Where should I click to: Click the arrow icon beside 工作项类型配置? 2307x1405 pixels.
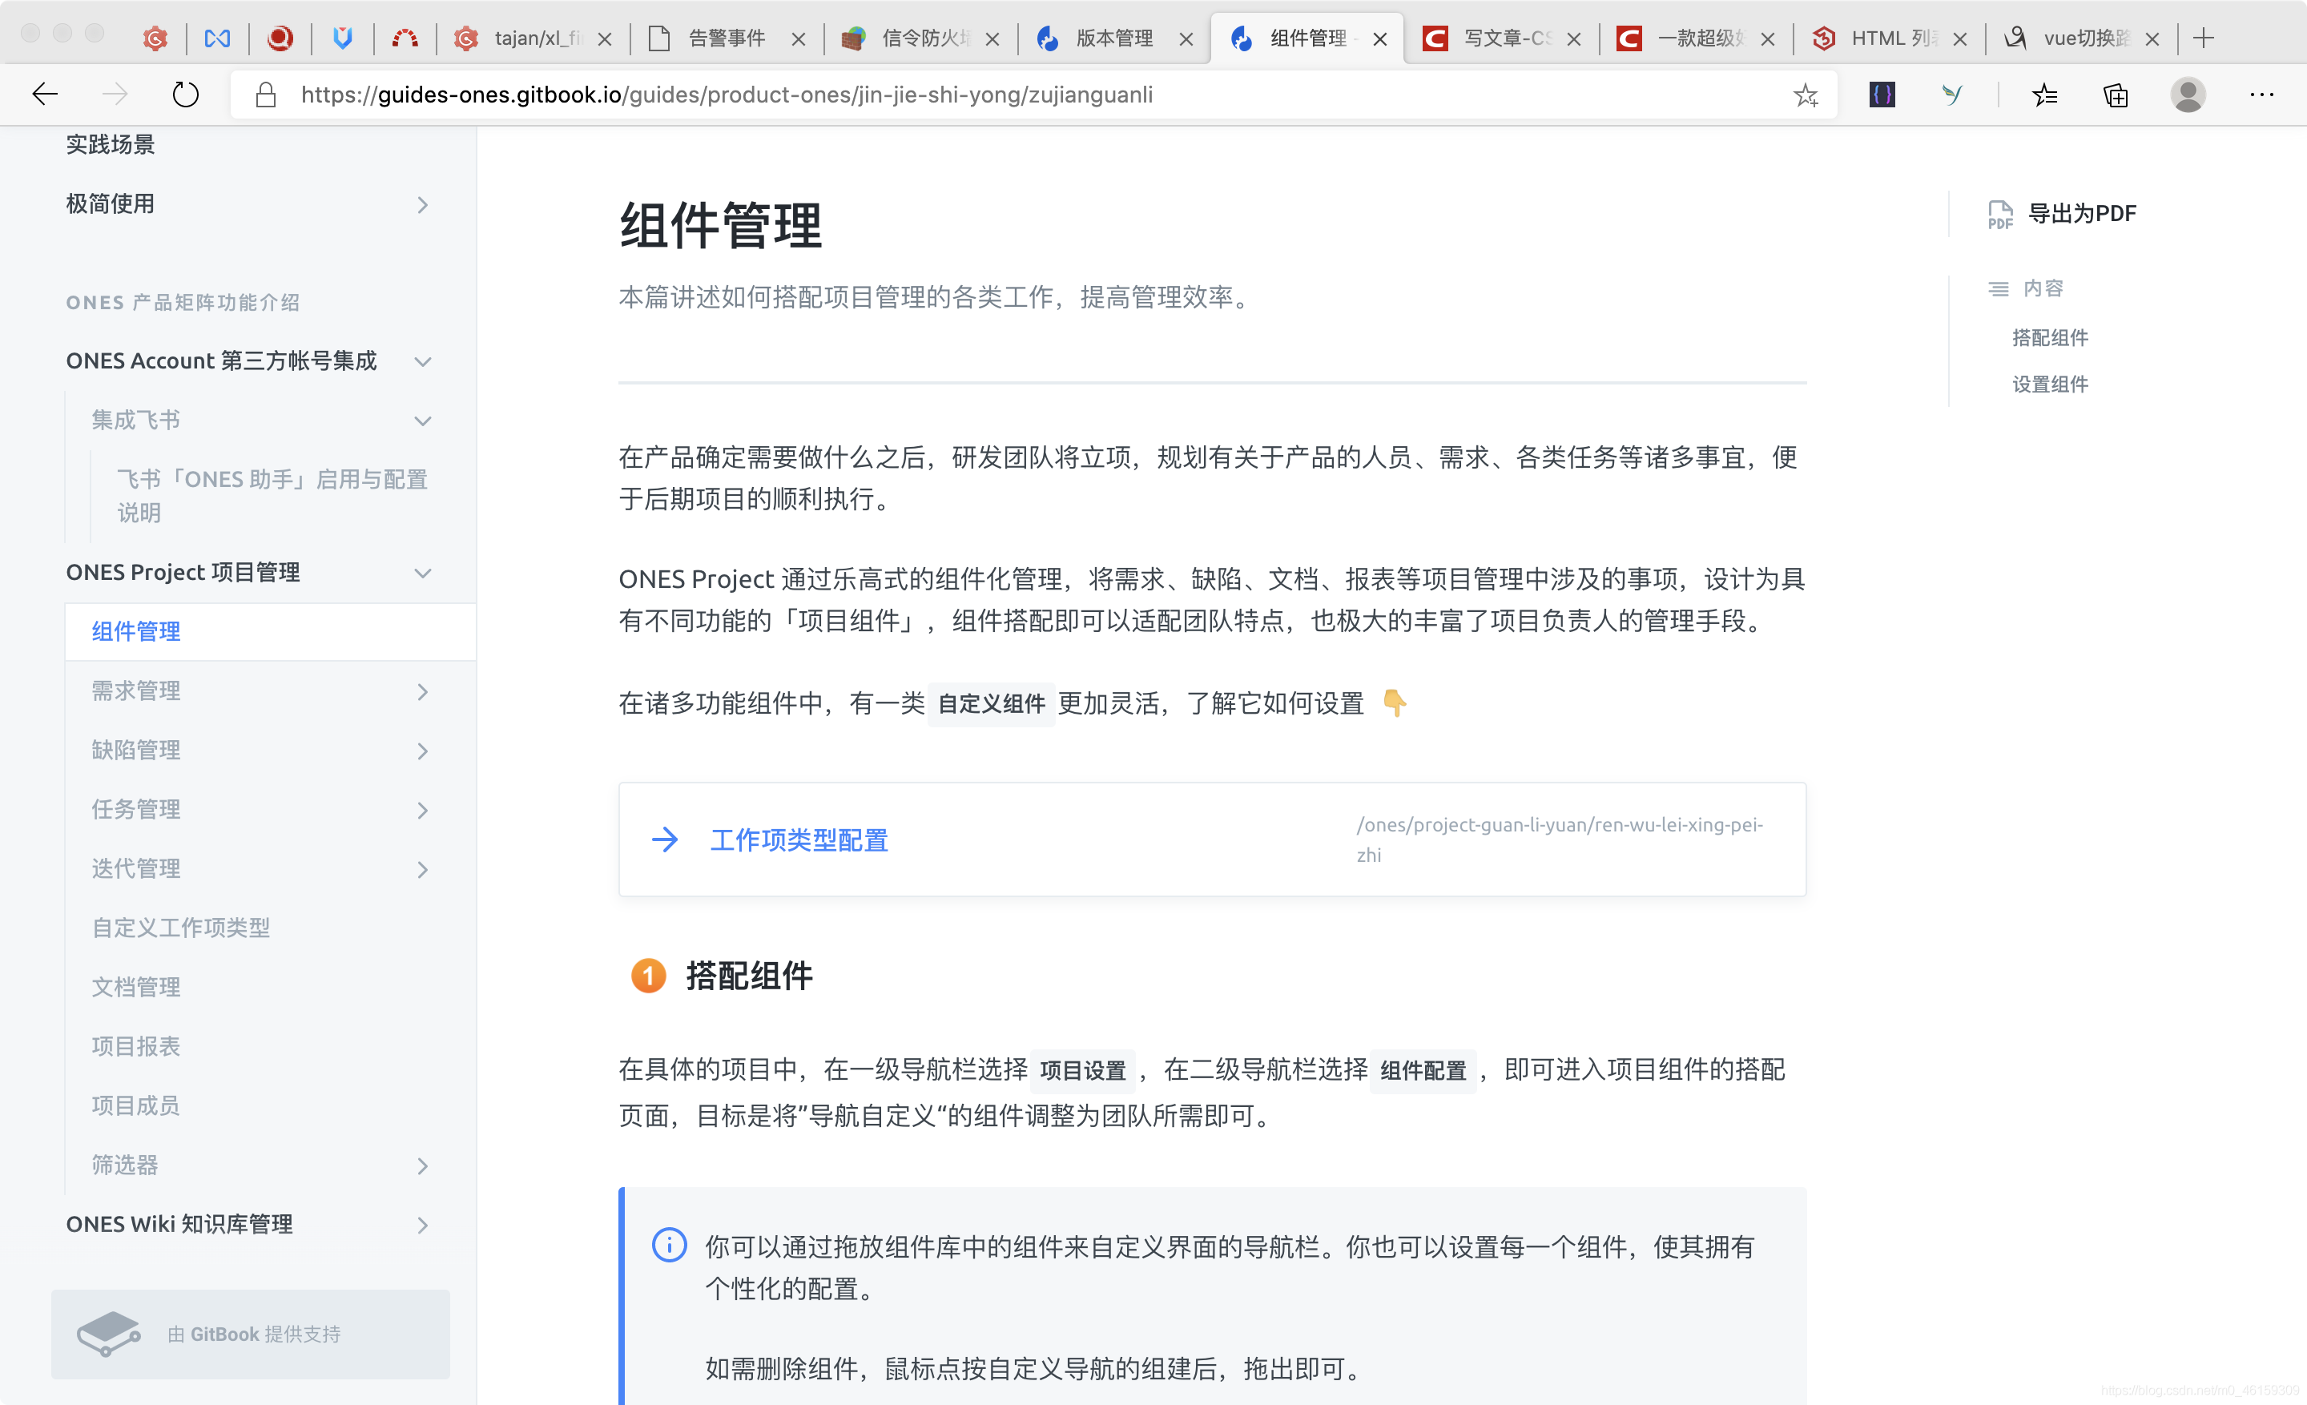pos(665,839)
